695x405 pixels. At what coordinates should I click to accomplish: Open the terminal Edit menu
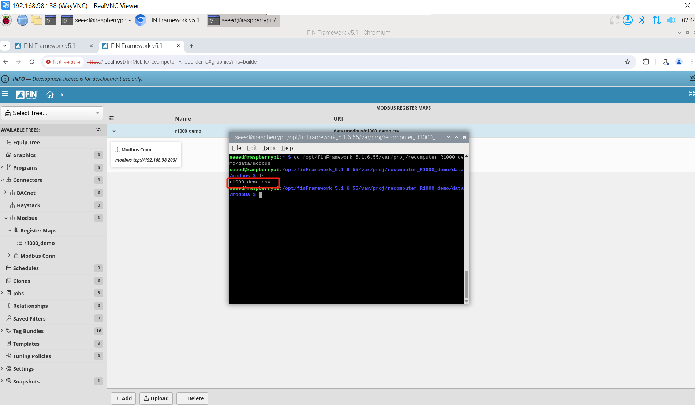point(252,148)
